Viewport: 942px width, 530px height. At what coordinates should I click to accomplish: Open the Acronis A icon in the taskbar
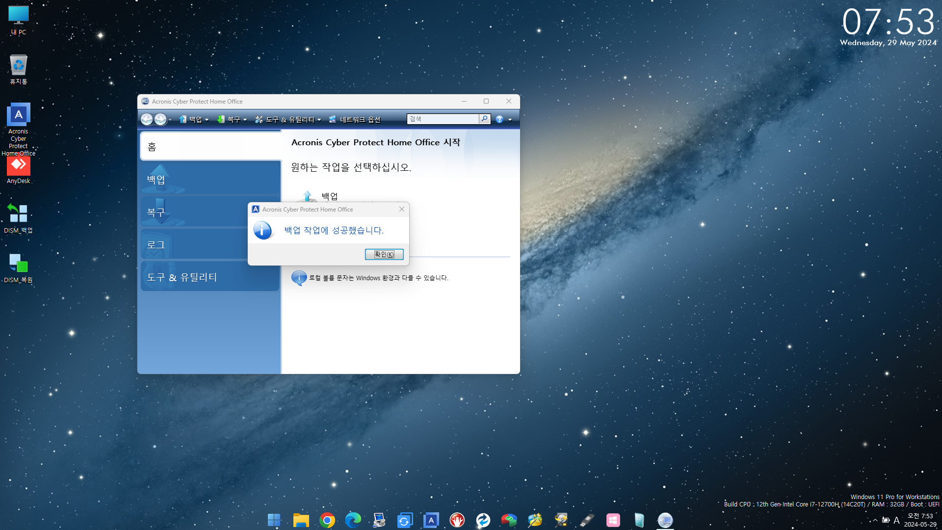pyautogui.click(x=431, y=520)
